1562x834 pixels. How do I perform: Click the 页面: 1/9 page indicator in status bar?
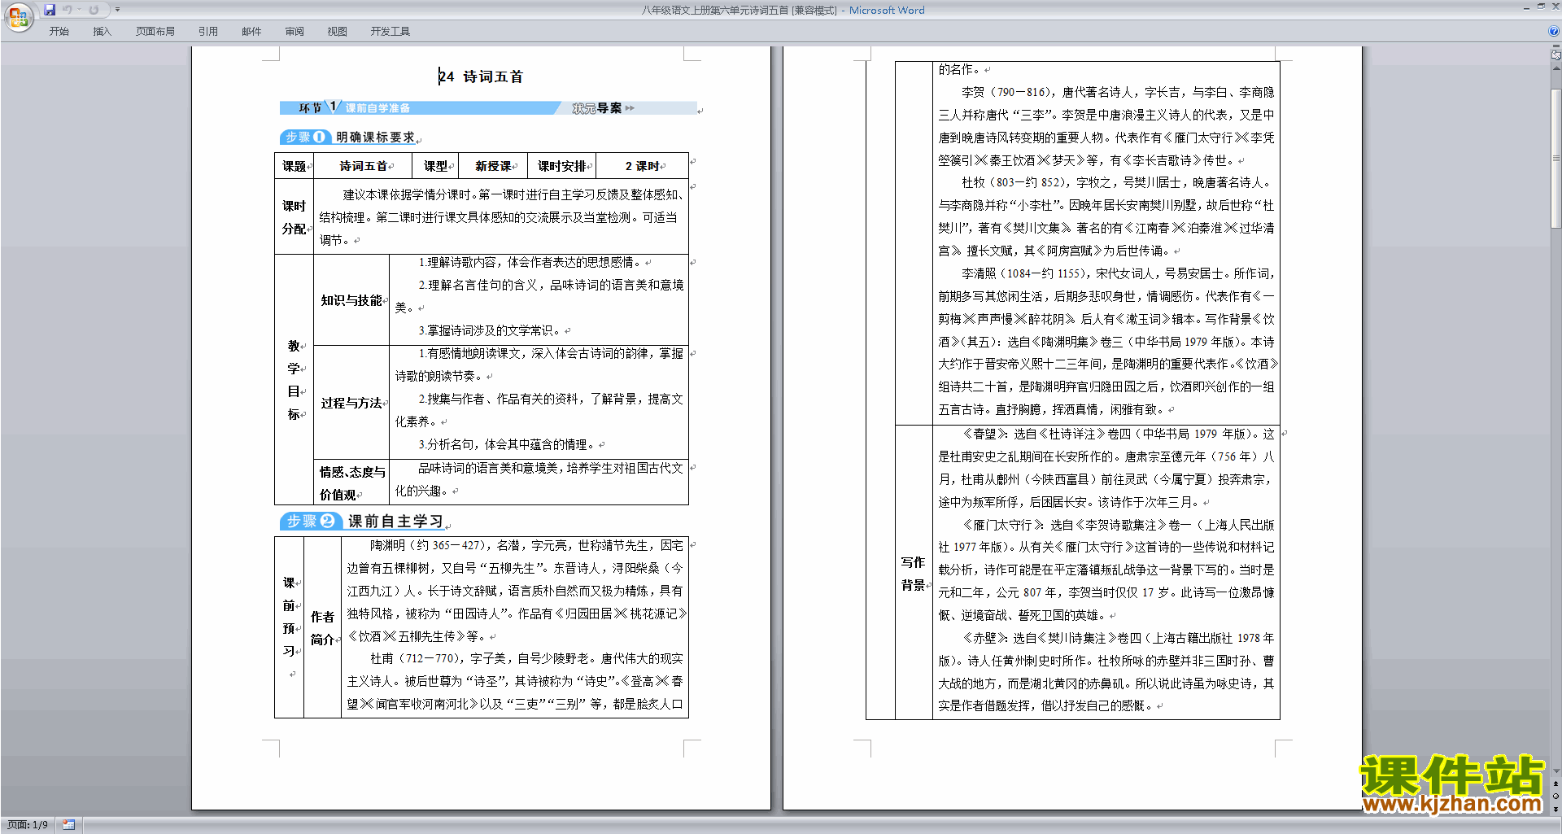click(x=28, y=825)
